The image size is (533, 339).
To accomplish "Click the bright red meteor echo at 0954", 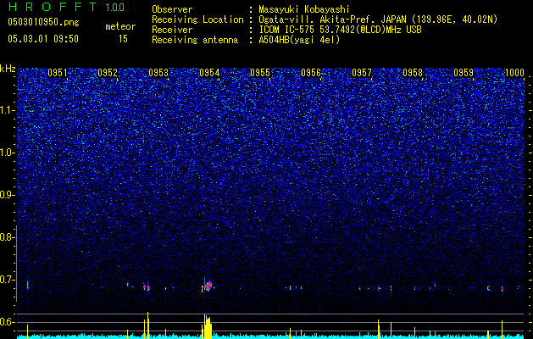I will [x=208, y=286].
